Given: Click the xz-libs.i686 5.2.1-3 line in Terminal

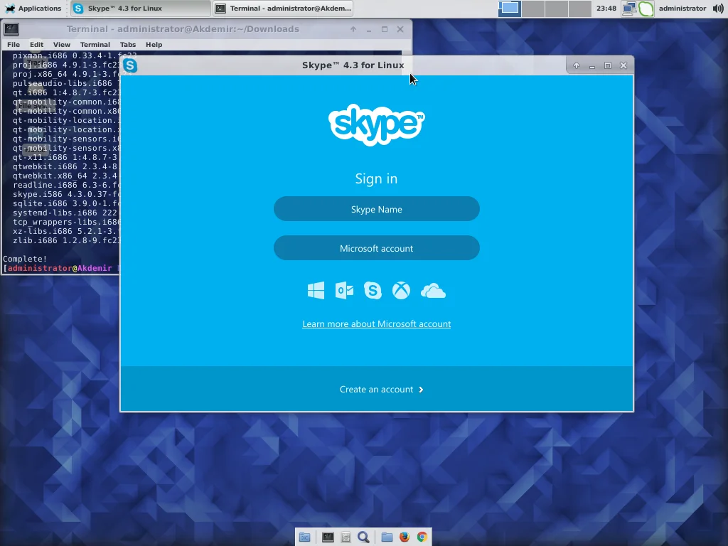Looking at the screenshot, I should tap(66, 231).
